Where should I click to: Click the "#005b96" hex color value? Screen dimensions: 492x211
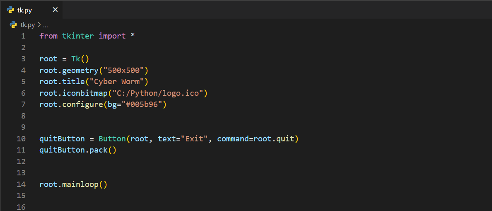[x=141, y=104]
